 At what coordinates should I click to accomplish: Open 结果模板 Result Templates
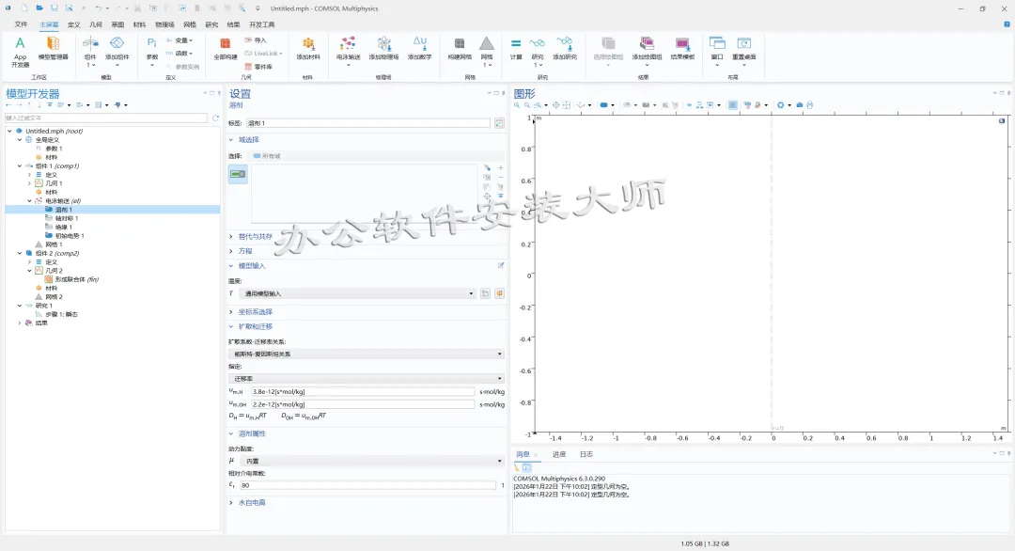[682, 49]
